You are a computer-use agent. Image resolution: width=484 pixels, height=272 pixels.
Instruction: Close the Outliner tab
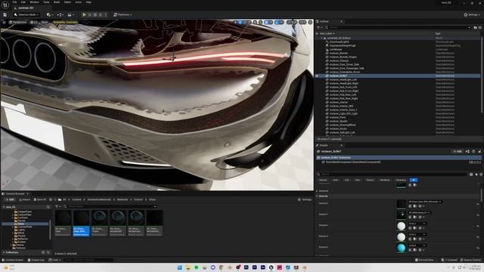(341, 21)
